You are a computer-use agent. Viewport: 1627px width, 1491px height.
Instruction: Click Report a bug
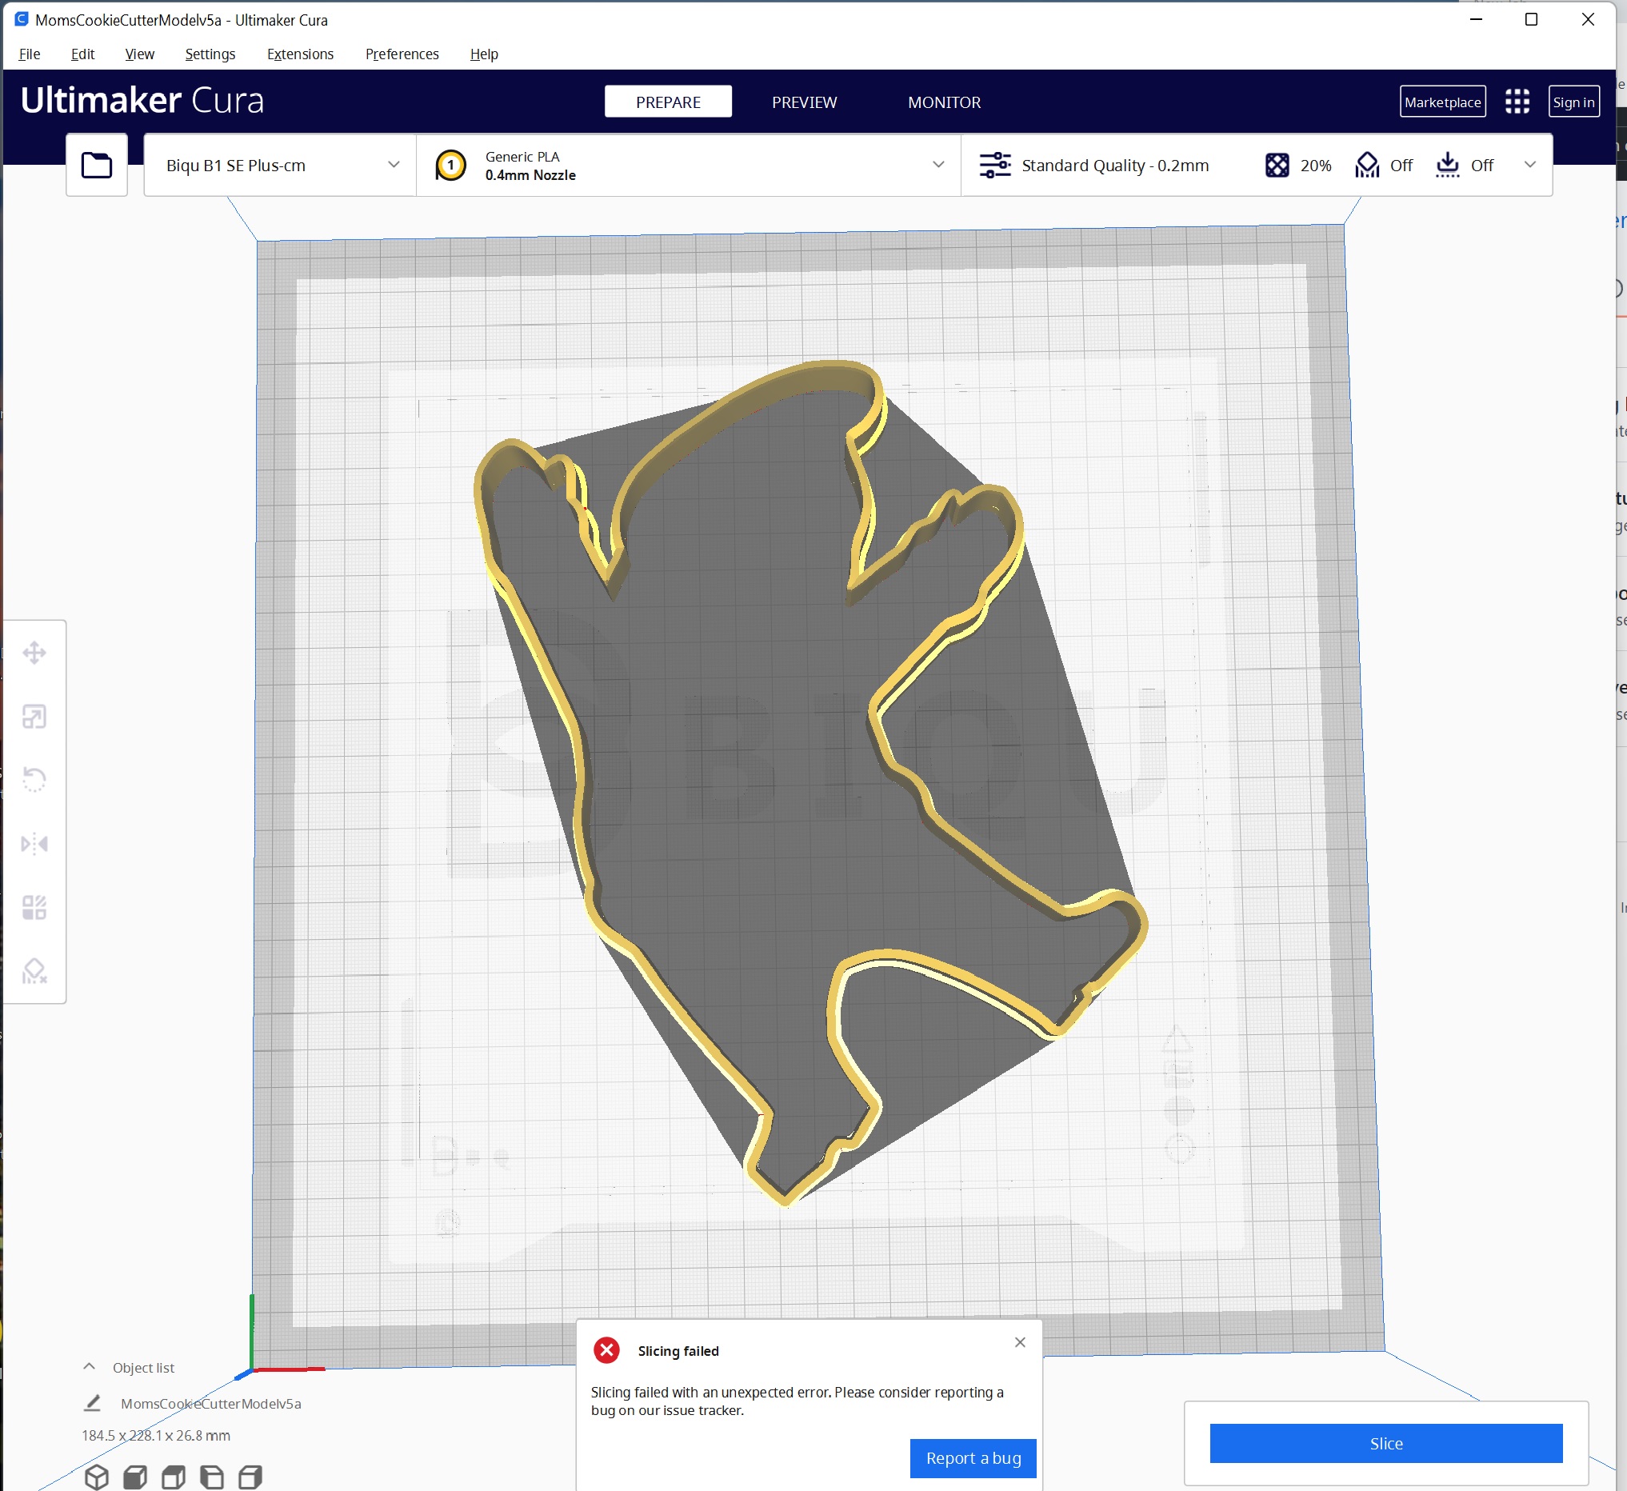[x=973, y=1458]
